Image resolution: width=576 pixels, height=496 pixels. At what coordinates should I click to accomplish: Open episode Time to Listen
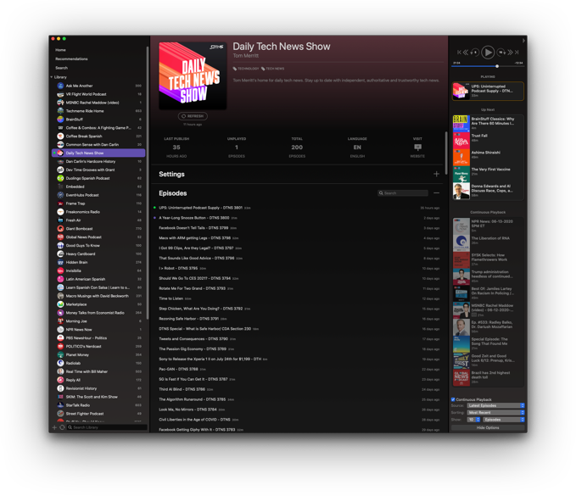[297, 298]
